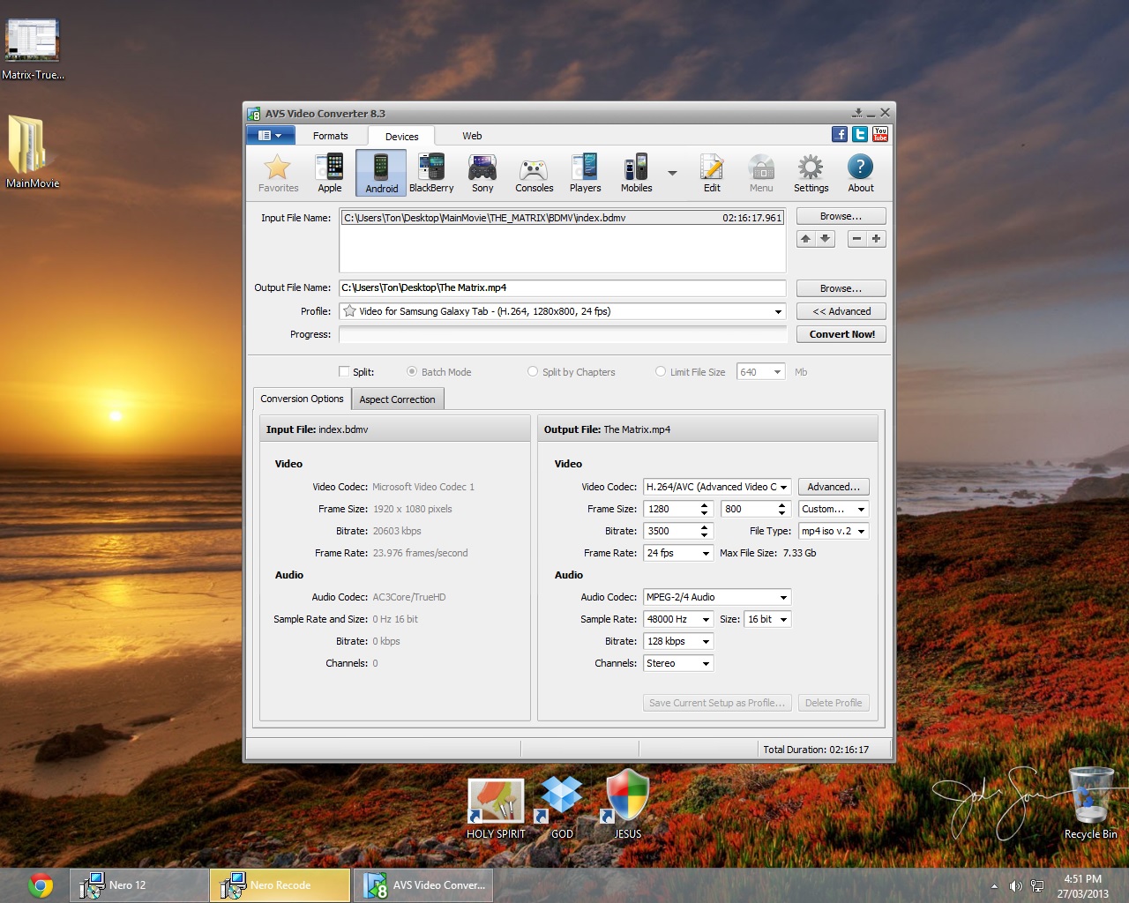The width and height of the screenshot is (1129, 903).
Task: Open the audio Bitrate dropdown
Action: click(x=678, y=641)
